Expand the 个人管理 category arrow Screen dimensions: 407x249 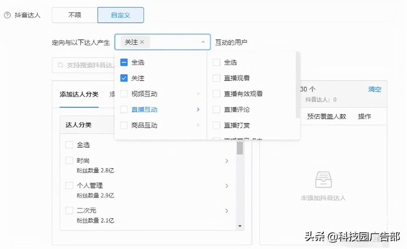(227, 186)
